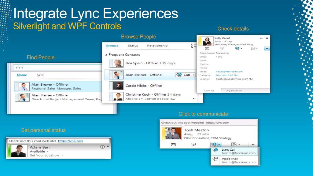The height and width of the screenshot is (176, 313).
Task: Open options gear icon on Adam Barr panel
Action: [x=102, y=147]
